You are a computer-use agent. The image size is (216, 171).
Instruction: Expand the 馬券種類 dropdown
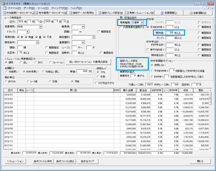[x=142, y=22]
